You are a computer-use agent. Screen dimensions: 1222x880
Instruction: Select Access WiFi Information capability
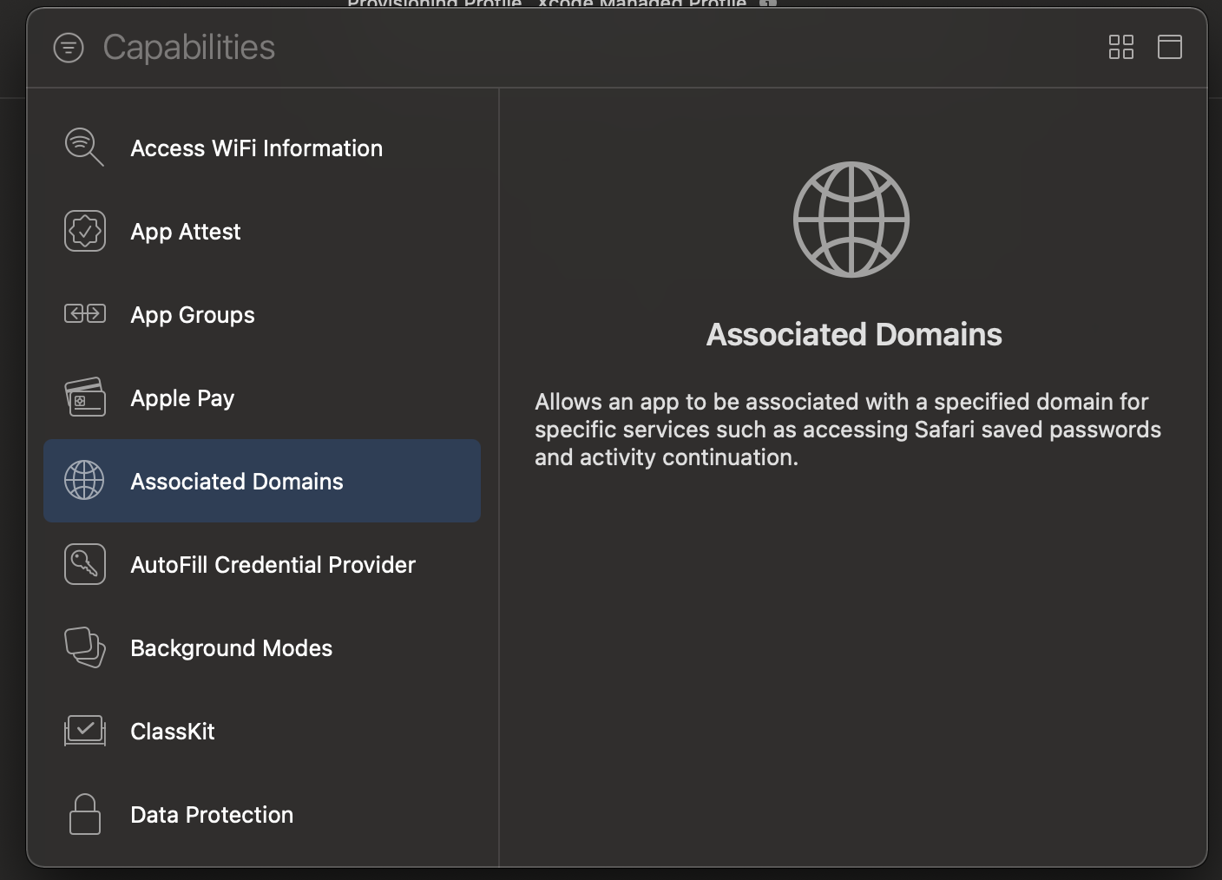(x=256, y=148)
